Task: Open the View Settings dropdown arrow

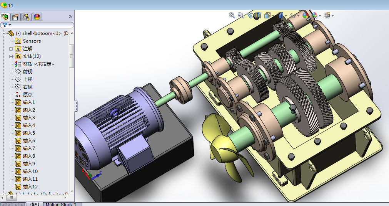Action: 333,16
